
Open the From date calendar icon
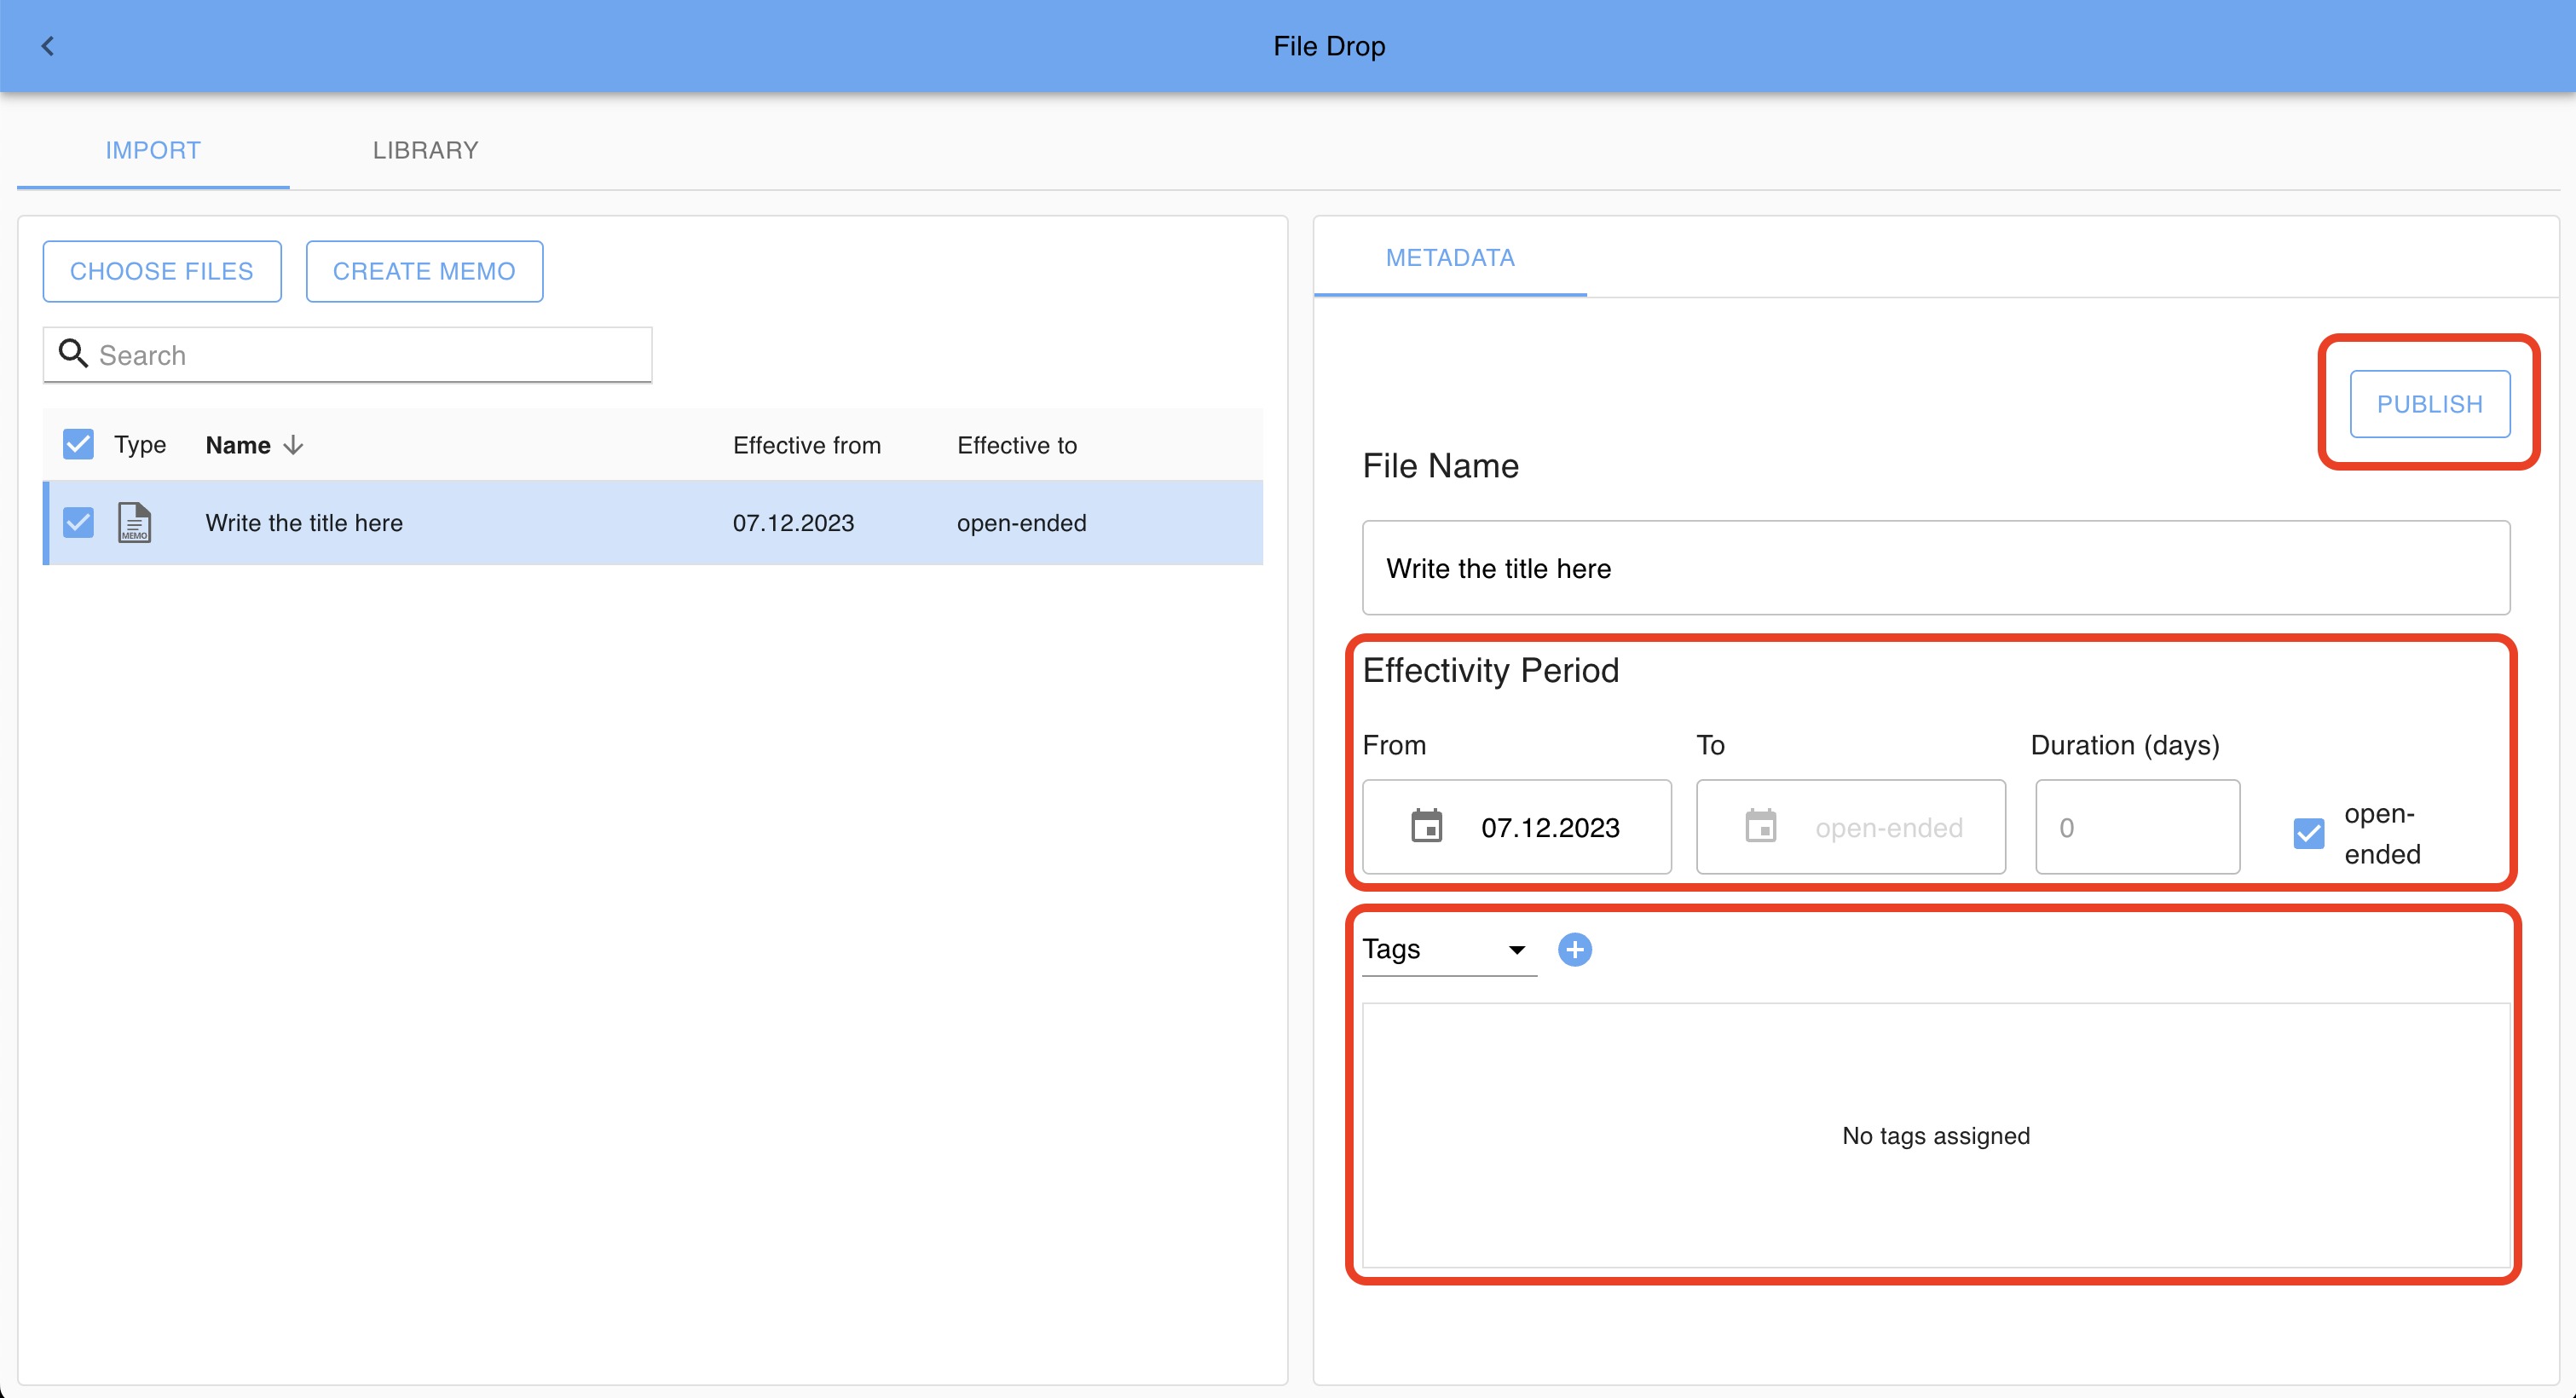click(x=1426, y=827)
